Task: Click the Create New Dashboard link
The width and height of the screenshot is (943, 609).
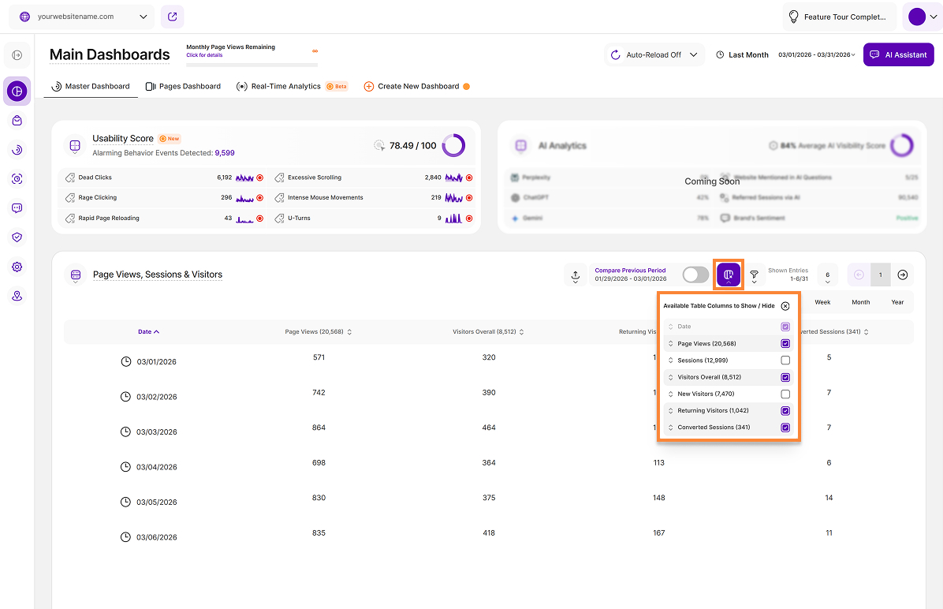Action: [x=418, y=86]
